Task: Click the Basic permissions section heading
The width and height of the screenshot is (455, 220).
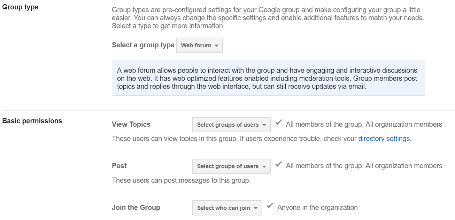Action: click(32, 121)
